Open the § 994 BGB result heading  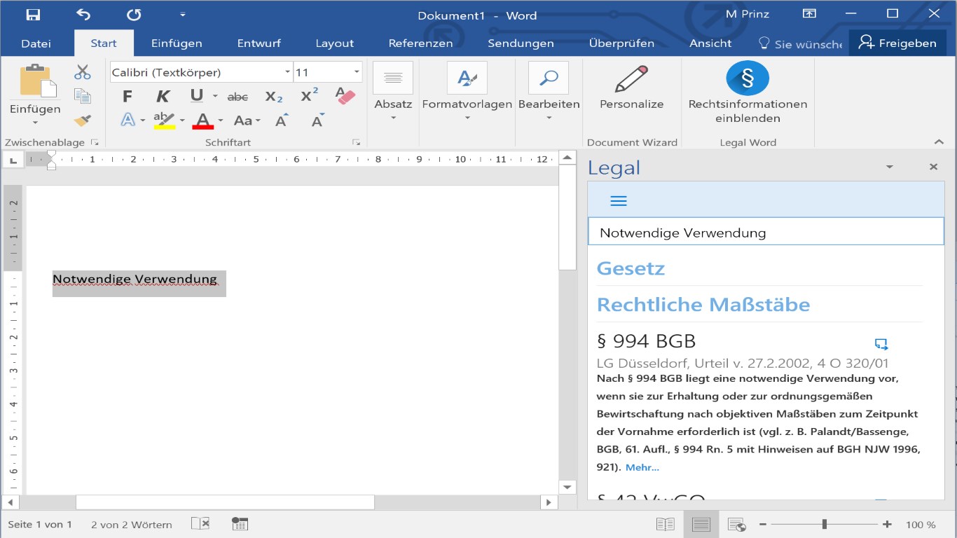[646, 341]
